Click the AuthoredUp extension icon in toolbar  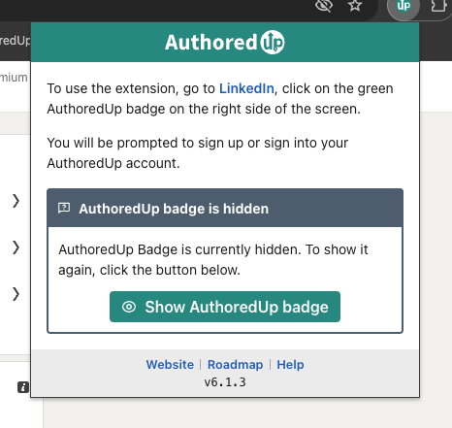coord(404,6)
